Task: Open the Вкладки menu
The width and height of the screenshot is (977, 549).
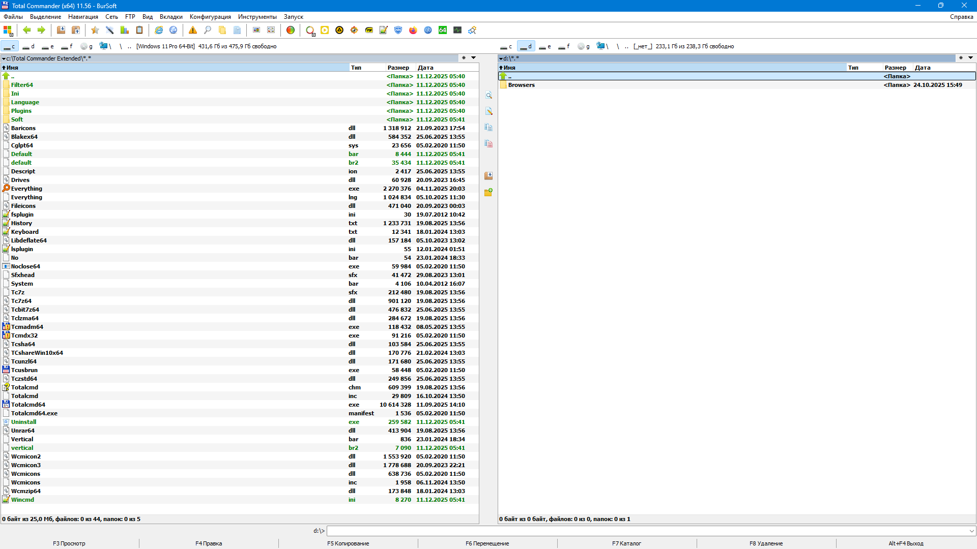Action: pos(171,17)
